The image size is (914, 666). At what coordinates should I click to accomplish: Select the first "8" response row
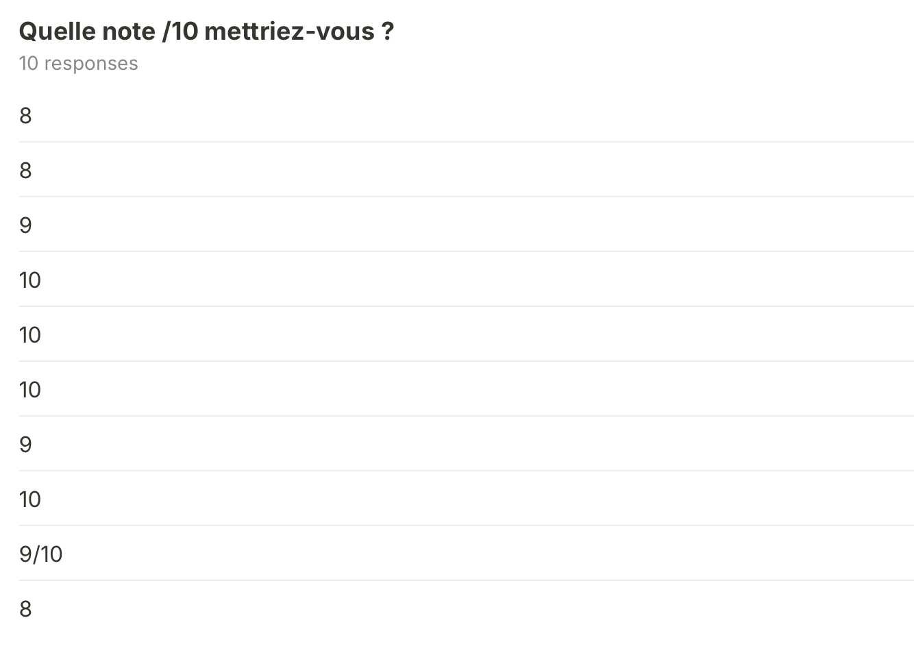click(25, 116)
